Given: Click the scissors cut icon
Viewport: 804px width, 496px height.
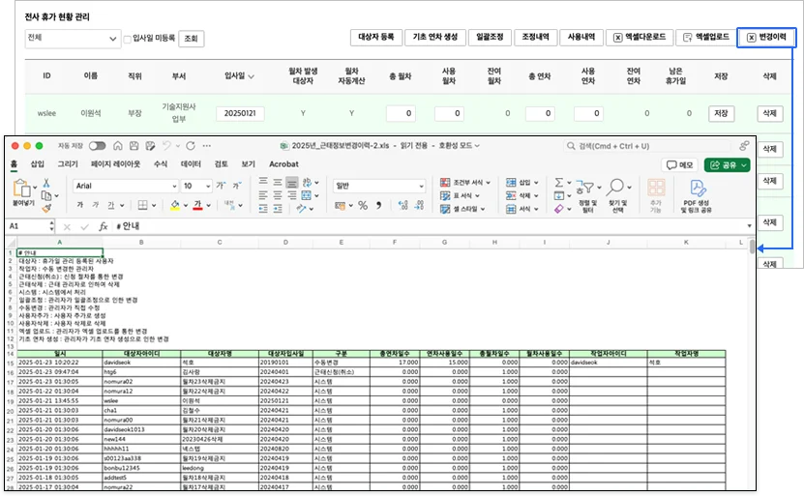Looking at the screenshot, I should pos(45,181).
